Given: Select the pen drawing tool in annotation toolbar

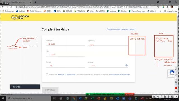Looking at the screenshot, I should (176, 69).
